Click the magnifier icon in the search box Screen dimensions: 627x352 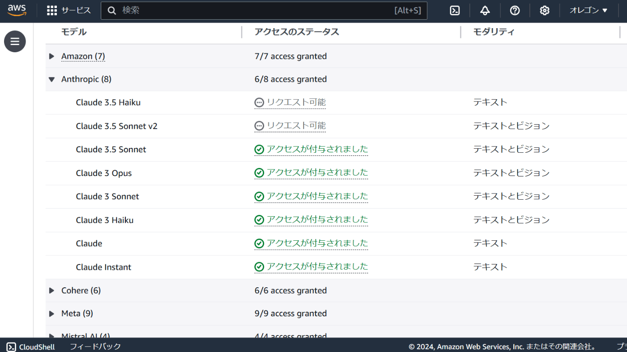coord(112,11)
